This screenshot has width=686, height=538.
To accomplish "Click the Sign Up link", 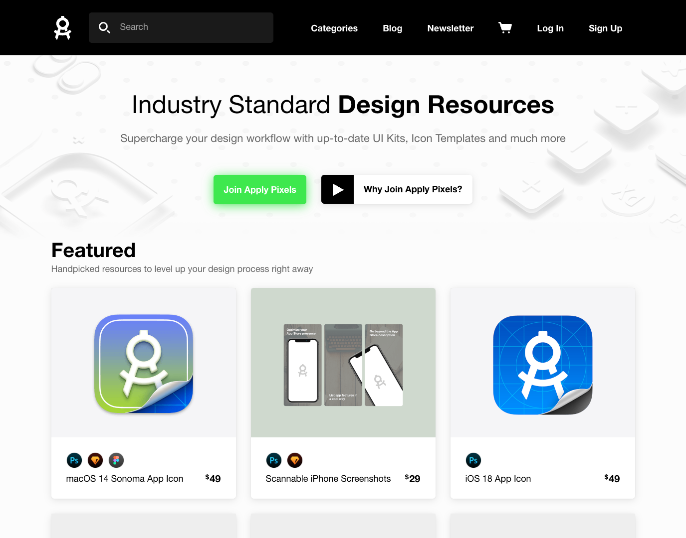I will (605, 28).
